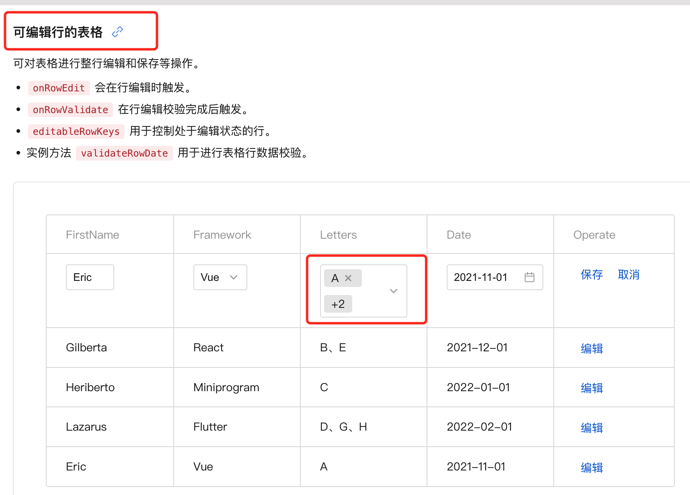Viewport: 690px width, 495px height.
Task: Edit the Heriberto row
Action: pos(592,388)
